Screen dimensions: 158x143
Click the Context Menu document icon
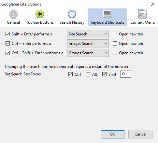[x=142, y=14]
